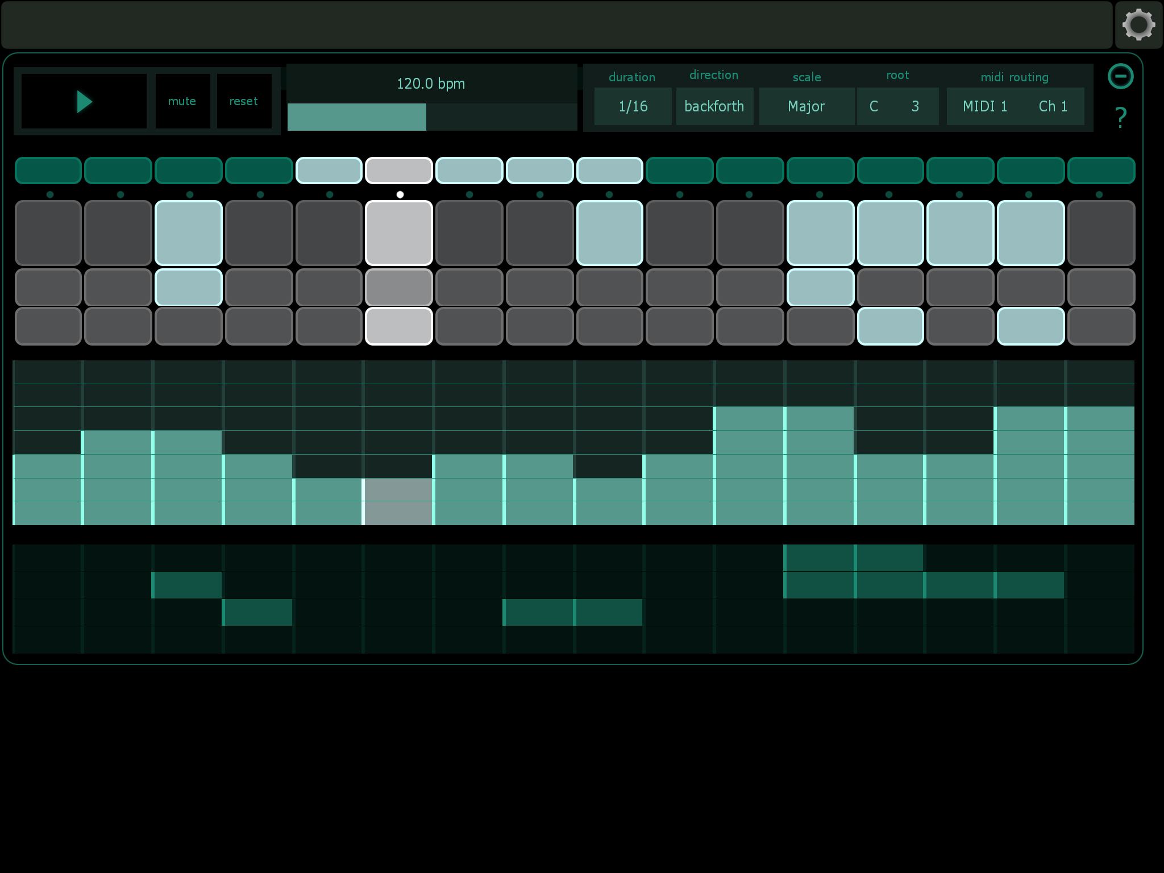
Task: Click the step 15 block in lower lane grid
Action: click(1029, 585)
